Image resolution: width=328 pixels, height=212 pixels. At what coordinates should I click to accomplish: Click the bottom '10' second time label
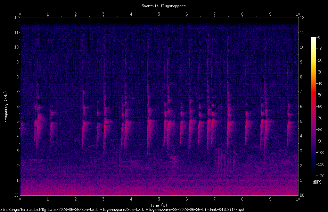coord(298,199)
